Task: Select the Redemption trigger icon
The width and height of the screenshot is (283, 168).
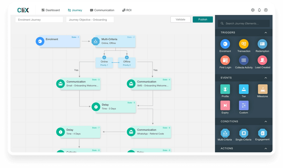Action: point(262,44)
